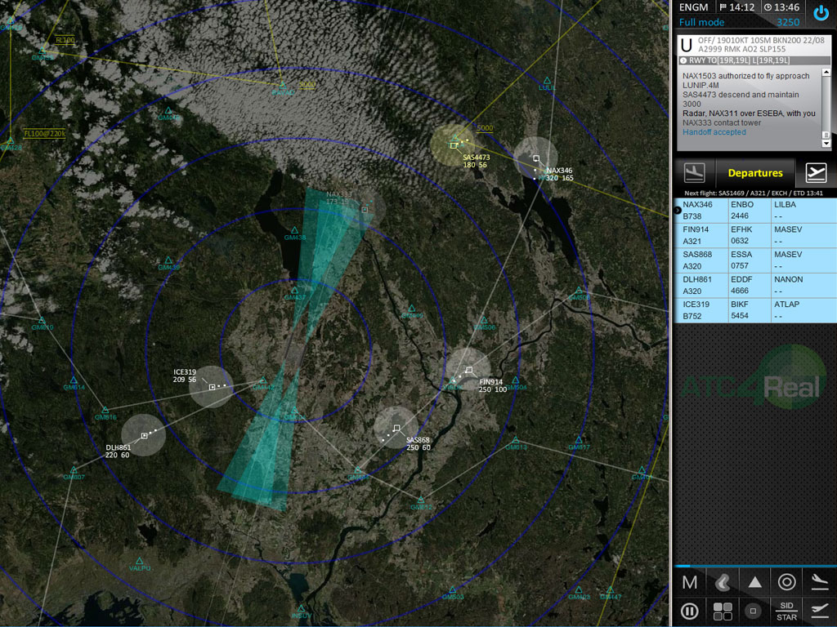This screenshot has width=837, height=627.
Task: Click the range rings circle icon
Action: coord(786,582)
